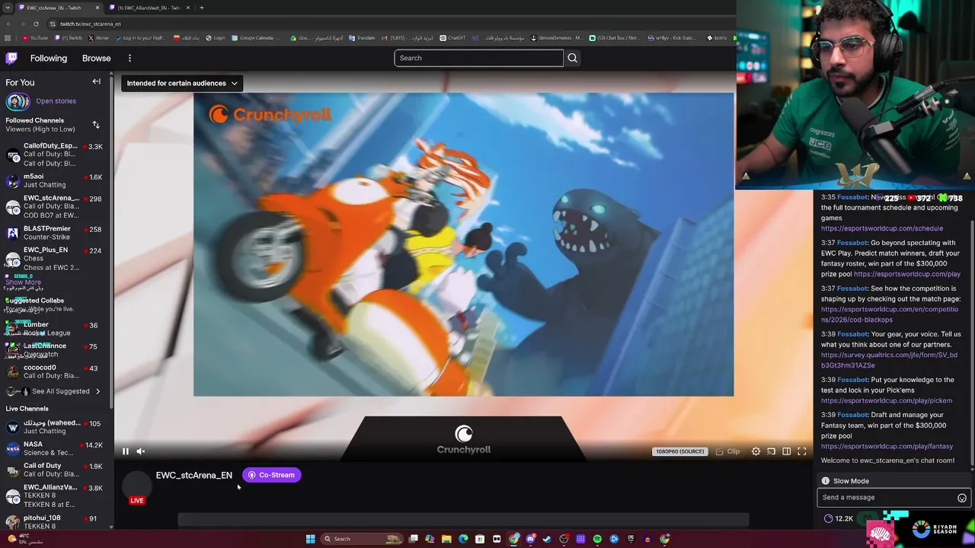Expand the Intended for certain audiences dropdown
Image resolution: width=975 pixels, height=548 pixels.
tap(182, 83)
